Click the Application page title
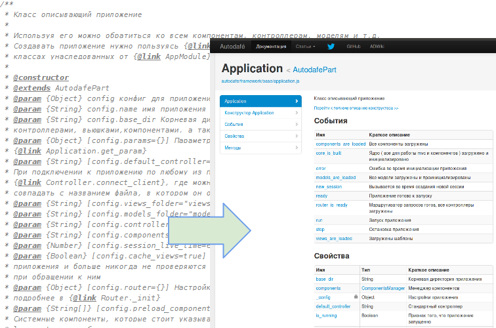 252,69
